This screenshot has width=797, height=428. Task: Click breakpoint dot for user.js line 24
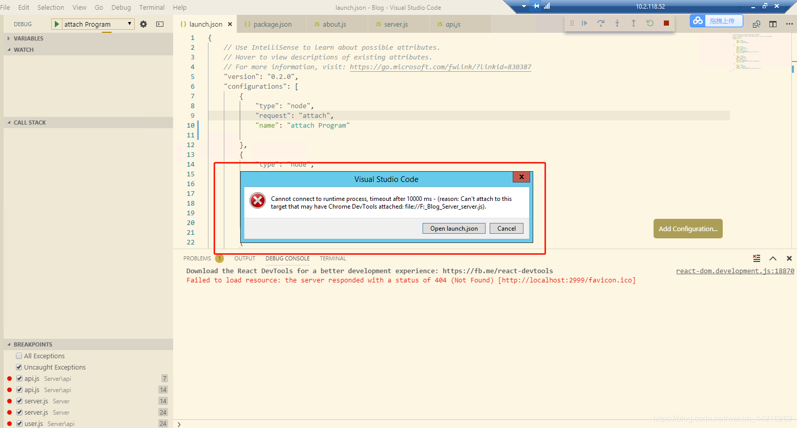pyautogui.click(x=9, y=424)
